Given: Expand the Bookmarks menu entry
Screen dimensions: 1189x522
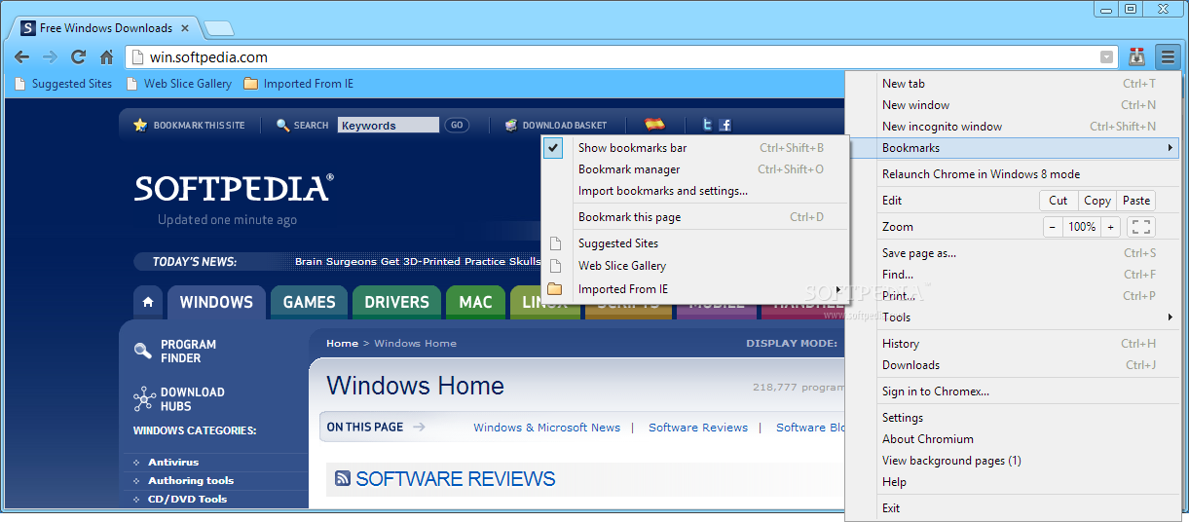Looking at the screenshot, I should pos(1012,148).
